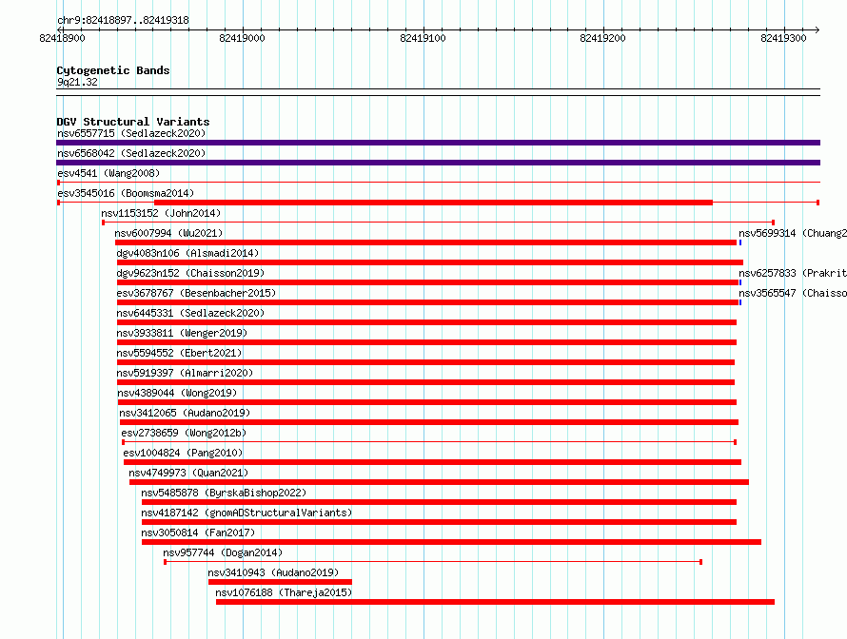Open variant dgv4083n106 (Alsmadi2014)
Viewport: 847px width, 639px height.
click(x=187, y=253)
